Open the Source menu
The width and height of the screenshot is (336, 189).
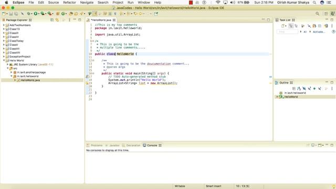point(54,3)
